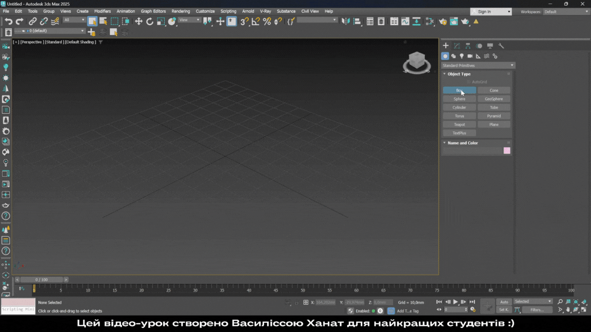Select the Helpers category icon

click(x=478, y=56)
